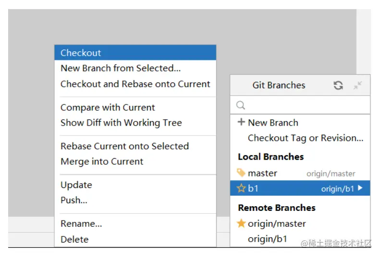
Task: Toggle the favorite star on b1 branch
Action: tap(241, 188)
